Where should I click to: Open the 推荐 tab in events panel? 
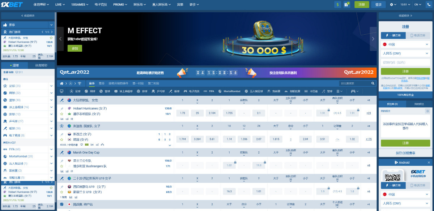[102, 83]
